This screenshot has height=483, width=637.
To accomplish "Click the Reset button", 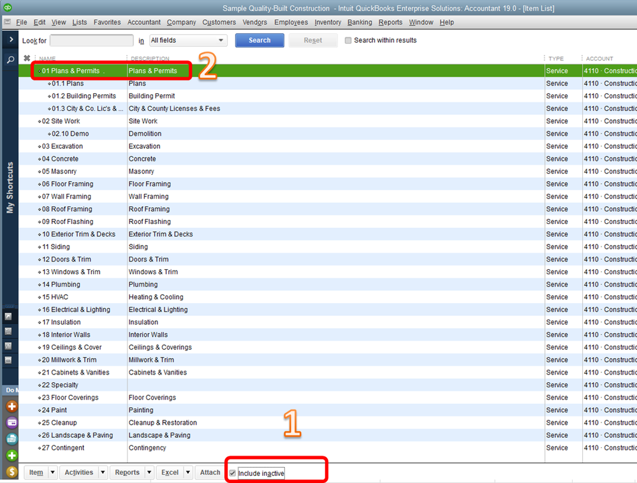I will (313, 40).
